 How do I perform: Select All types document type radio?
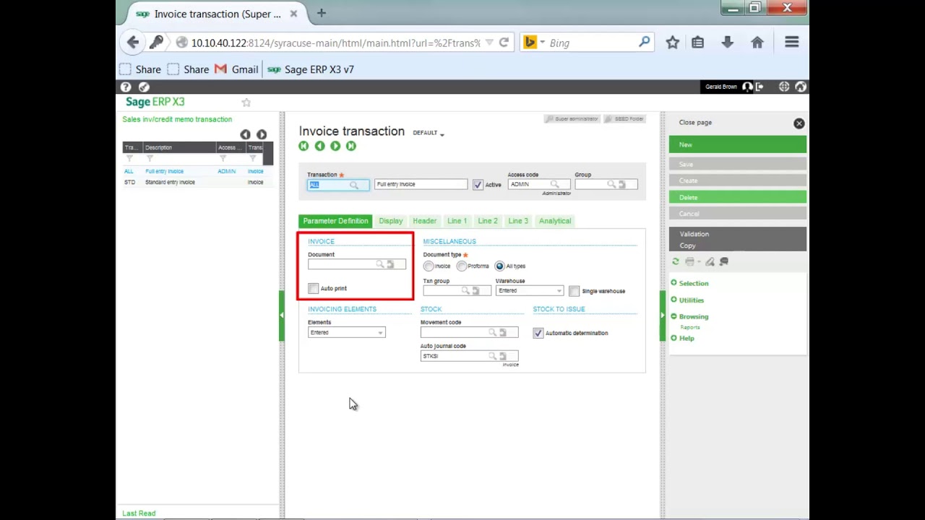(x=499, y=266)
